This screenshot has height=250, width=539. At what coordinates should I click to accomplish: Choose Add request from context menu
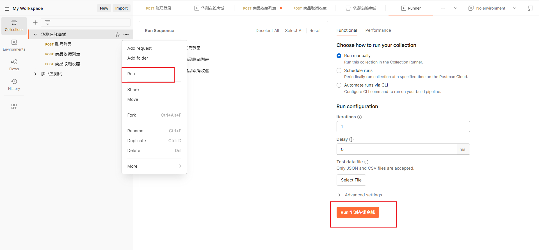[x=154, y=48]
